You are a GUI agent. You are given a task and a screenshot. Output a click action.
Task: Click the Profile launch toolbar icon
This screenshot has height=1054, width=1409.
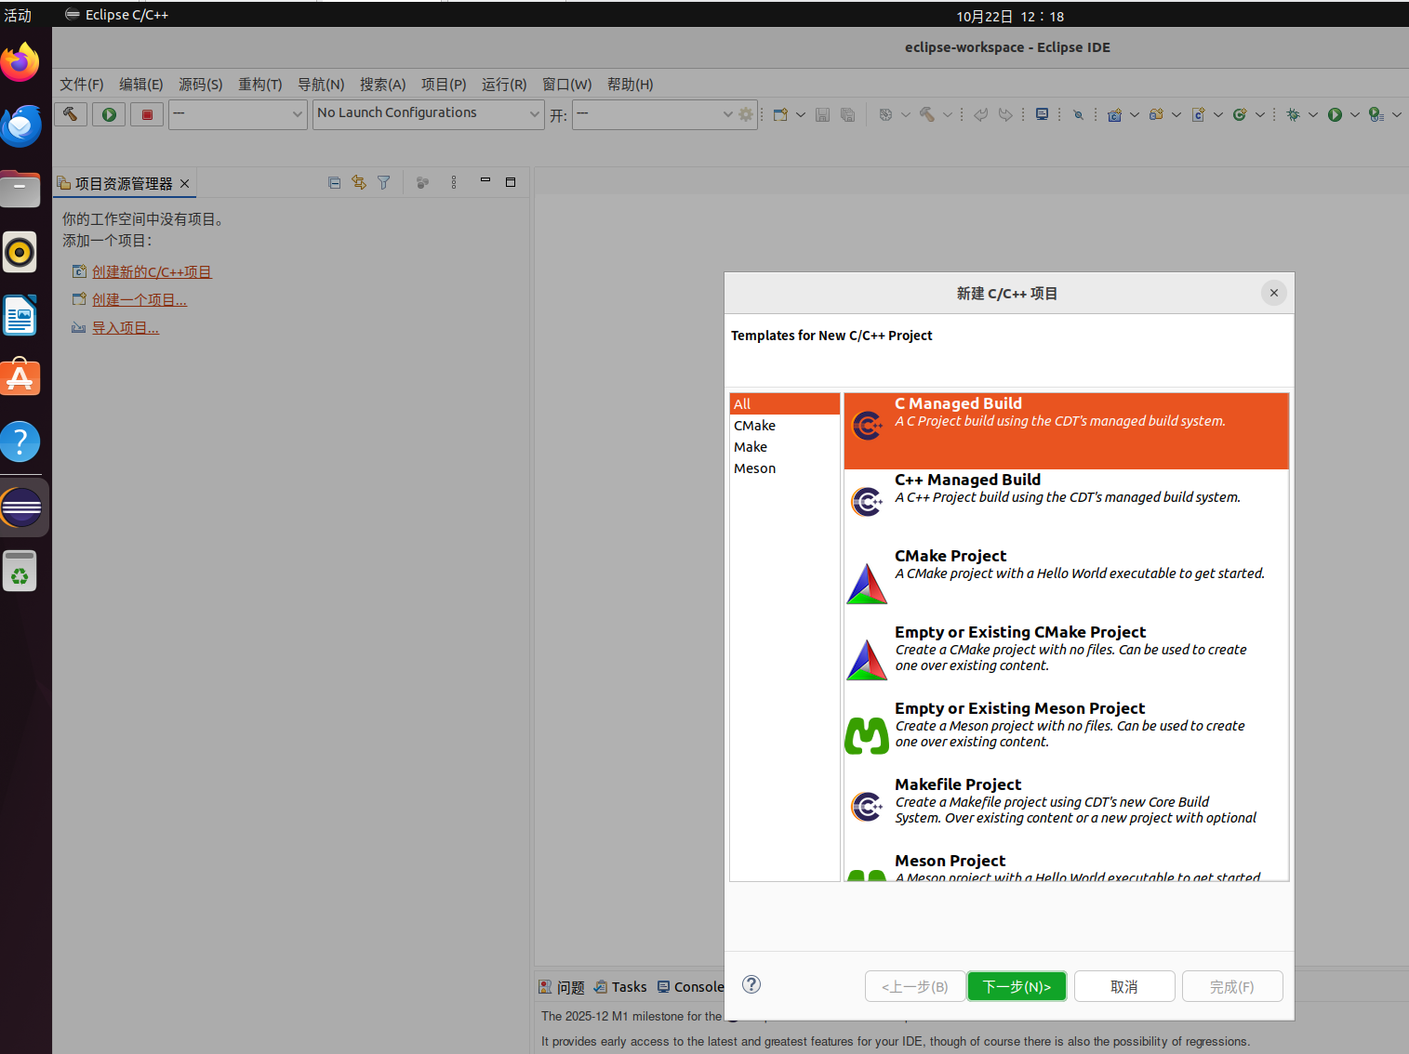point(1376,114)
